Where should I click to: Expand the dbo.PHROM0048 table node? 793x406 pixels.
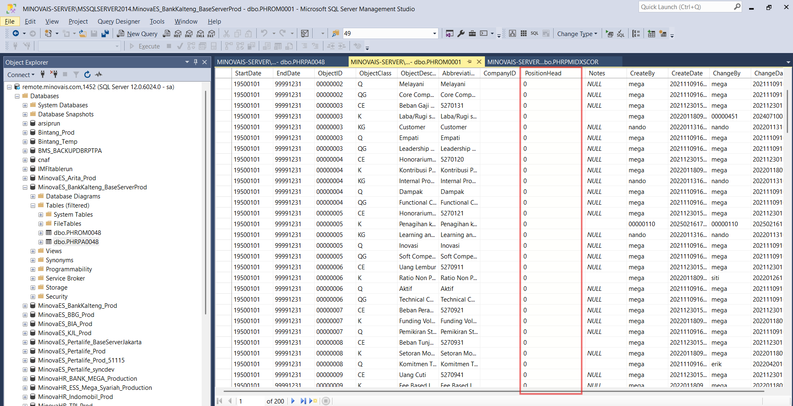tap(41, 233)
